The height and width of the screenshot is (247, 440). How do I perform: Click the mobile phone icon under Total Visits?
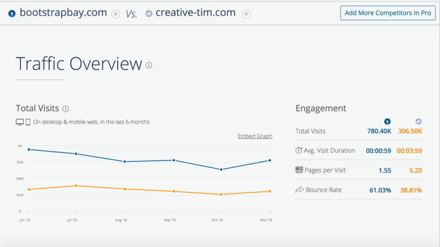(x=28, y=122)
